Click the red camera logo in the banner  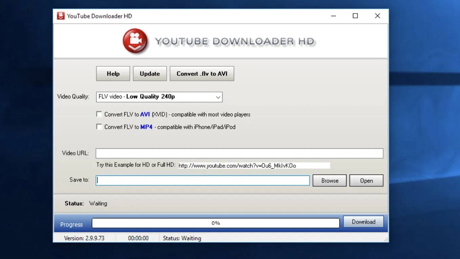(x=135, y=41)
